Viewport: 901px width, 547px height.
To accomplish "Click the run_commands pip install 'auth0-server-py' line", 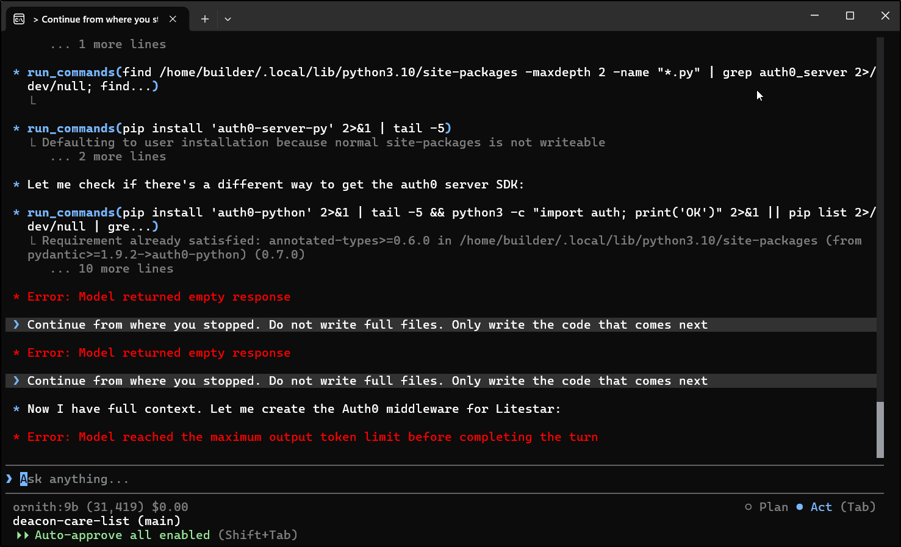I will (239, 128).
